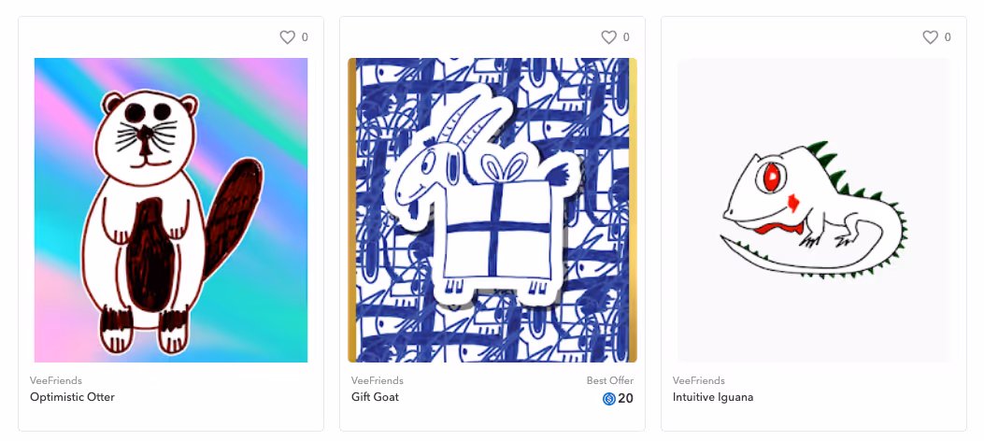Click the favorites count on Gift Goat card
984x441 pixels.
[626, 37]
